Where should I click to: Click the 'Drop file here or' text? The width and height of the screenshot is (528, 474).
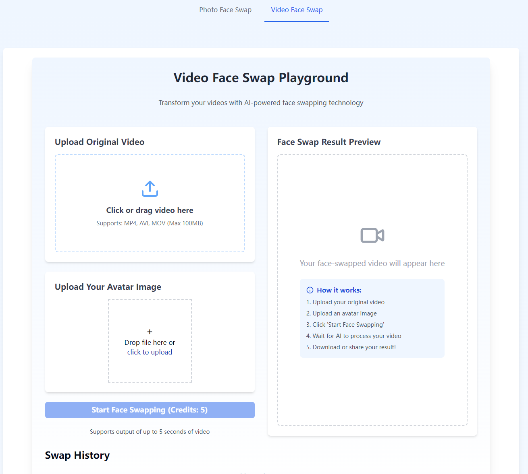(150, 342)
